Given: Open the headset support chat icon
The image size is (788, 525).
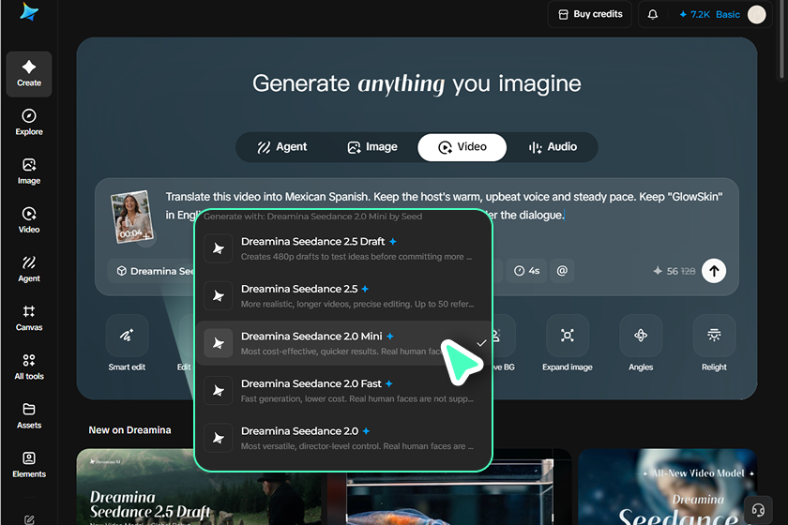Looking at the screenshot, I should [x=758, y=510].
